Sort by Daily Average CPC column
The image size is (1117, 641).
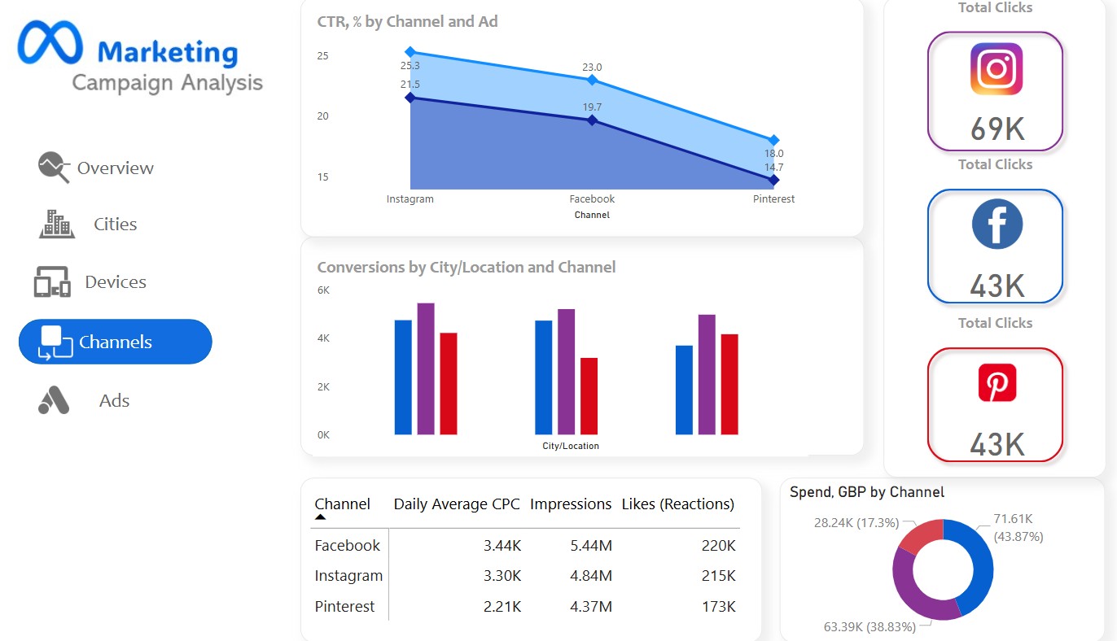click(456, 504)
